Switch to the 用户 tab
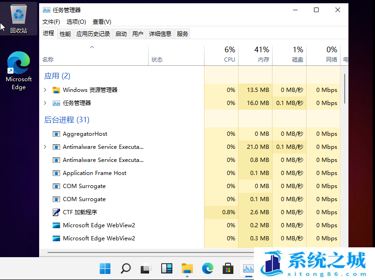Screen dimensions: 375x280 138,34
